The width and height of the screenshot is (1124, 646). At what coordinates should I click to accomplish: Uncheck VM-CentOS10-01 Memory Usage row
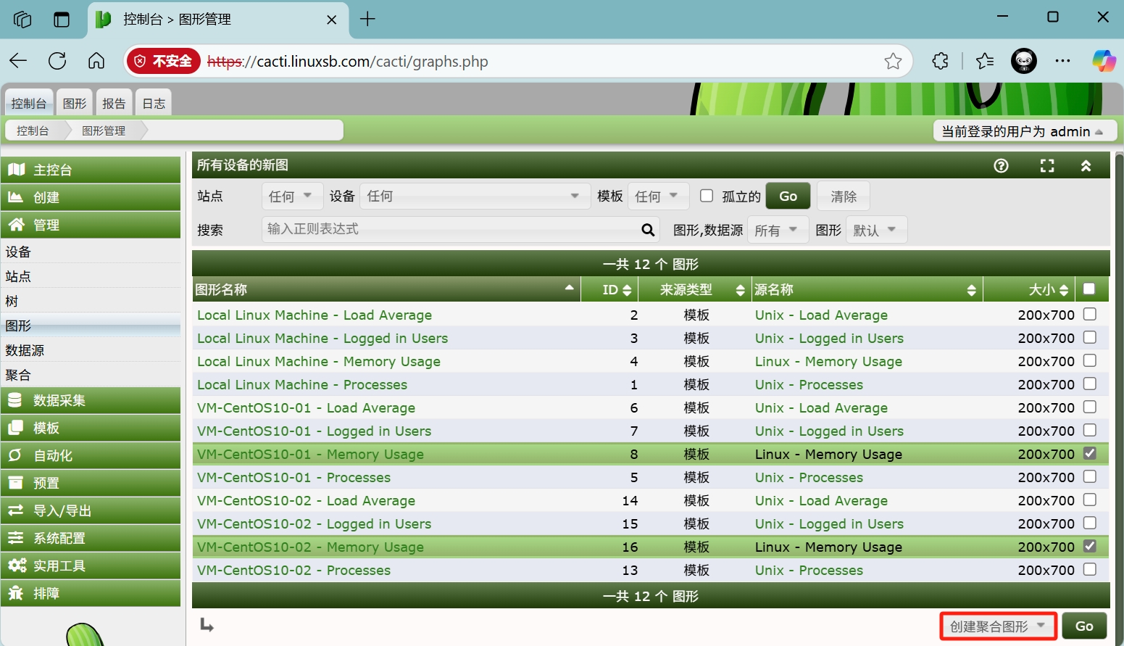point(1089,453)
